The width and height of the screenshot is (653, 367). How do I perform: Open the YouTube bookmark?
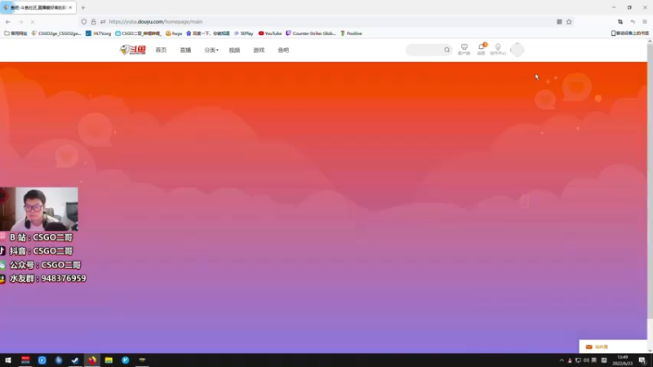point(270,33)
